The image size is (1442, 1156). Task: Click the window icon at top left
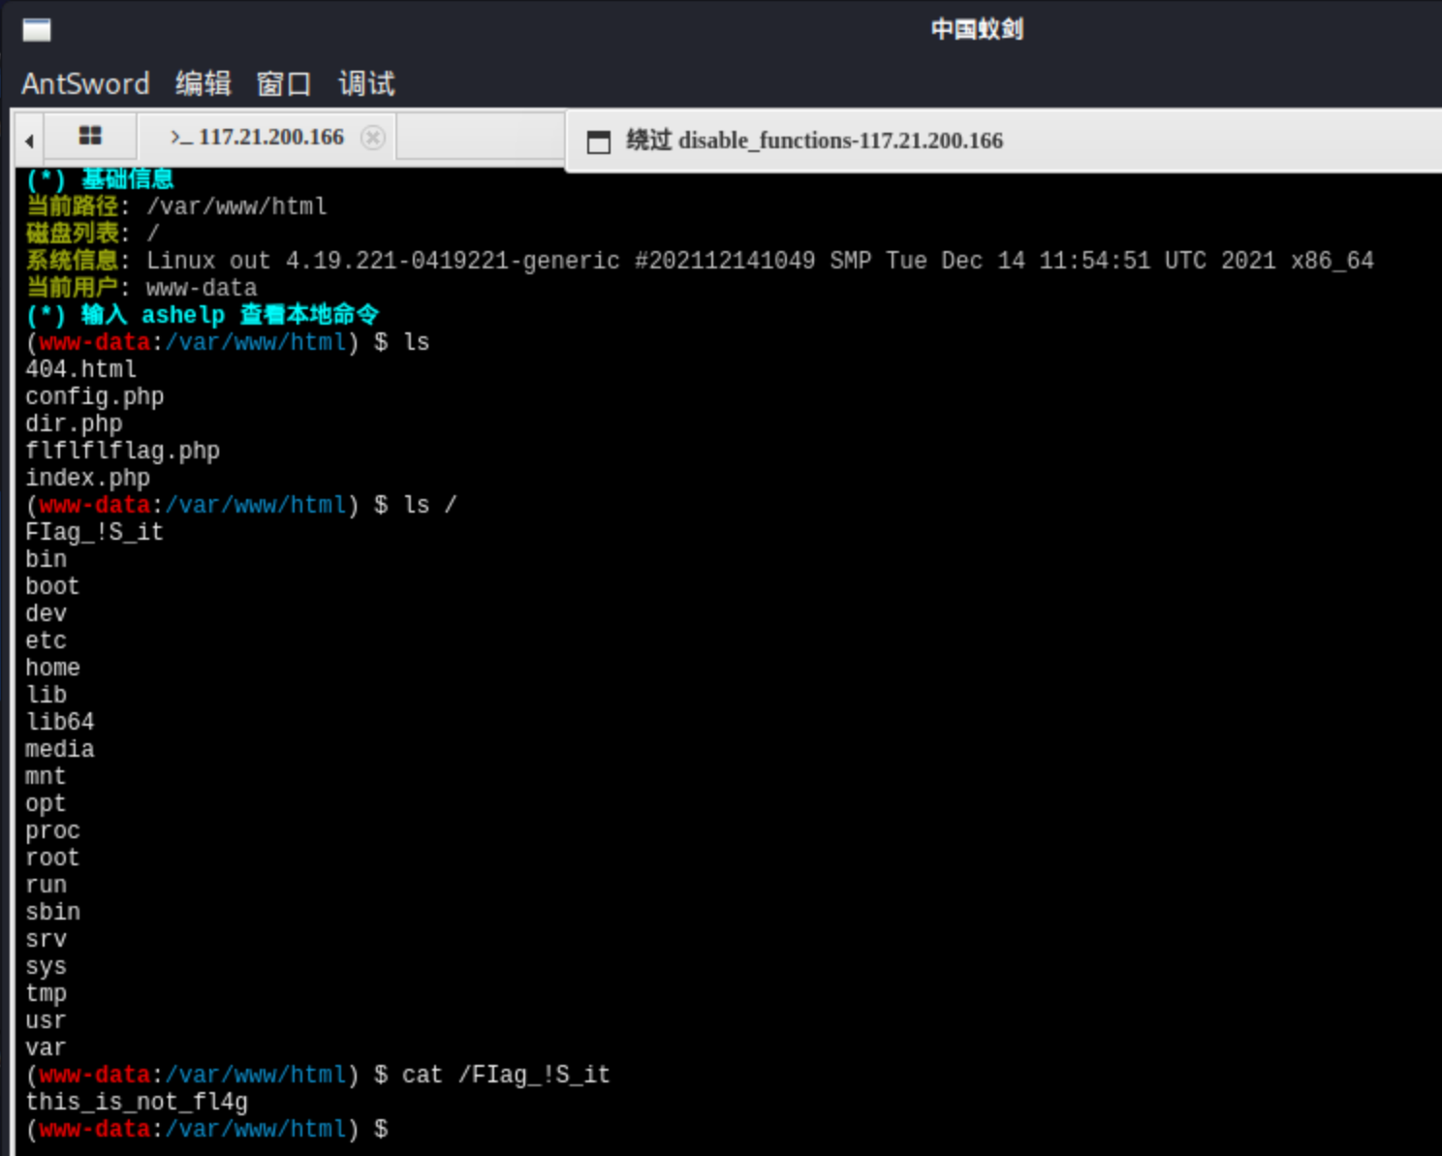[x=37, y=30]
